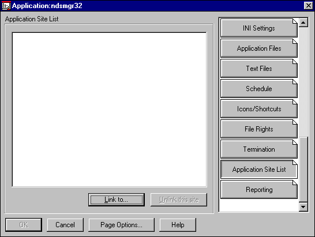The image size is (315, 237).
Task: Open Help for this page
Action: click(x=178, y=225)
